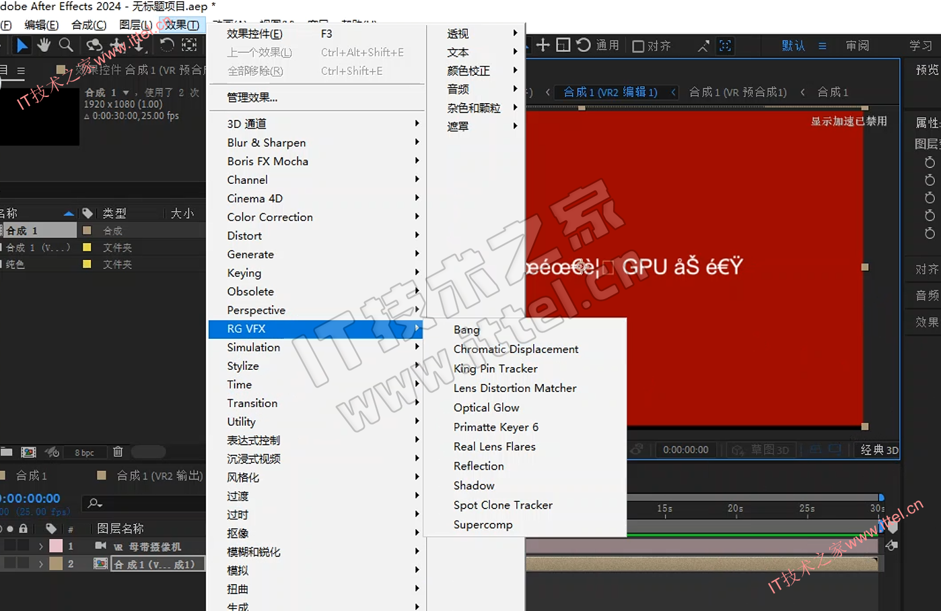Choose Supercomp from RG VFX submenu
This screenshot has height=611, width=941.
(525, 524)
